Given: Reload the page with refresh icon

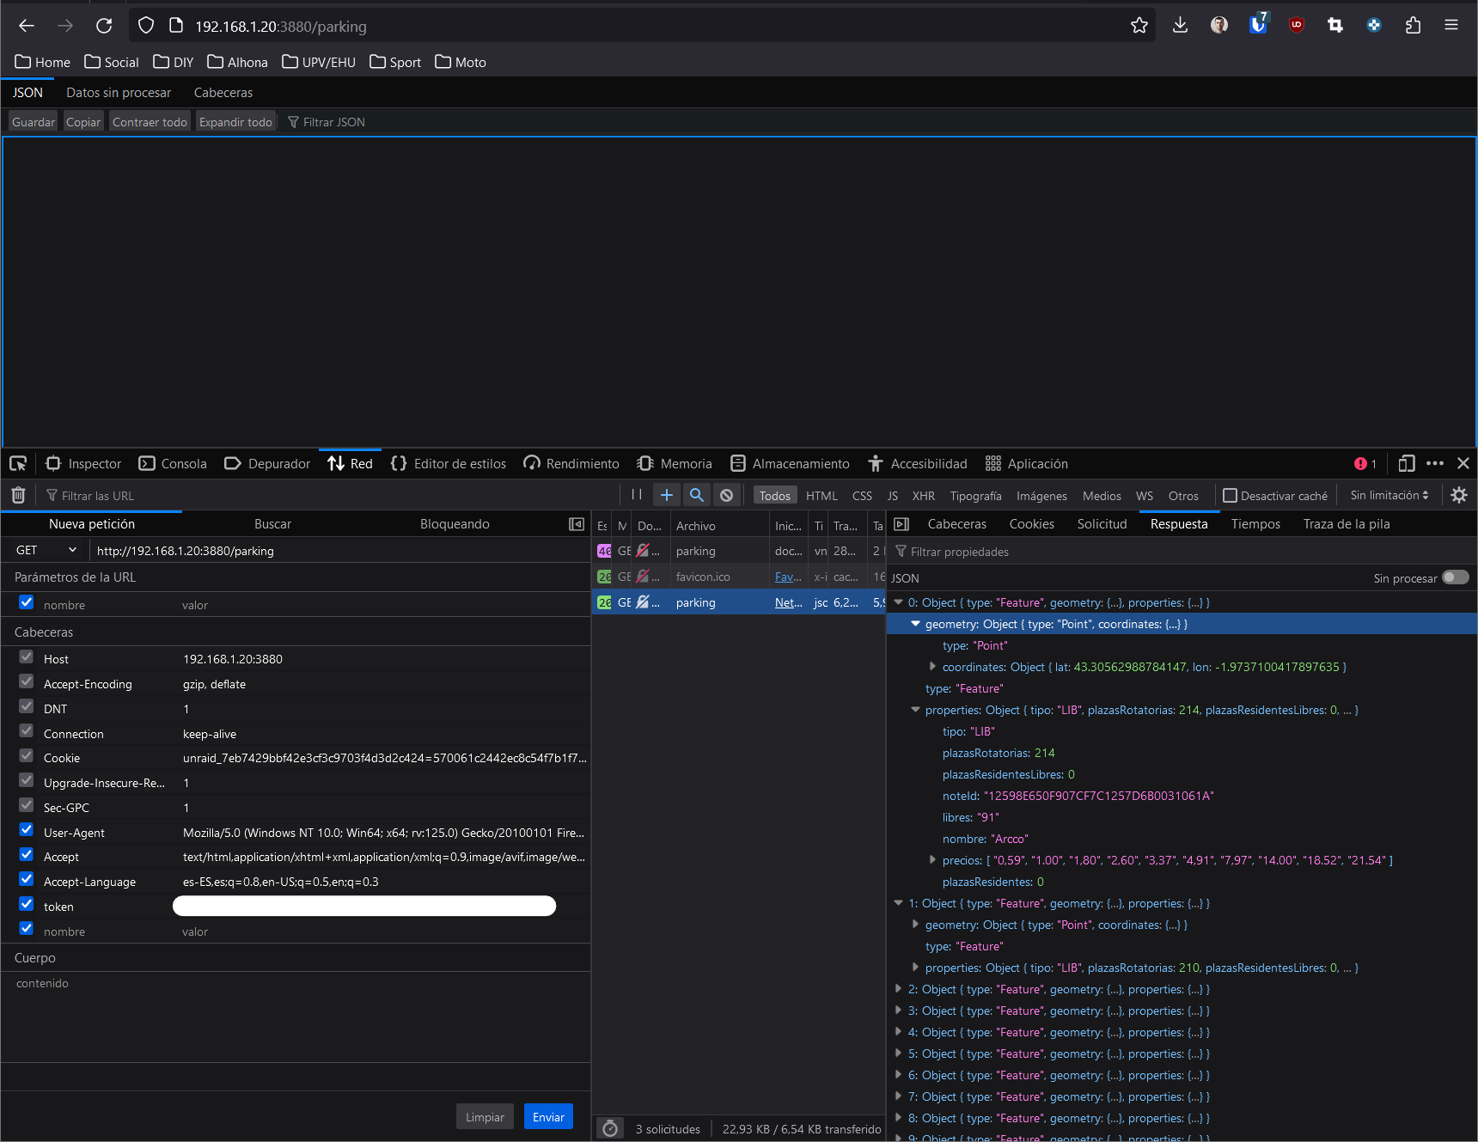Looking at the screenshot, I should point(104,26).
